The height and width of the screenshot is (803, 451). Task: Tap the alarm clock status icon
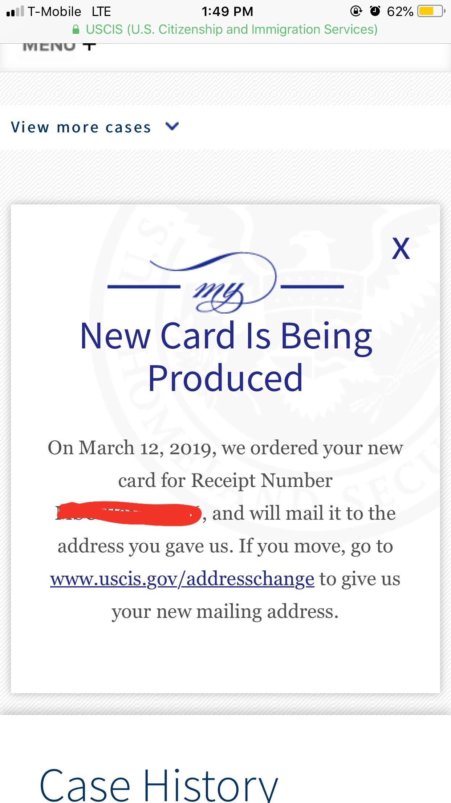[375, 11]
